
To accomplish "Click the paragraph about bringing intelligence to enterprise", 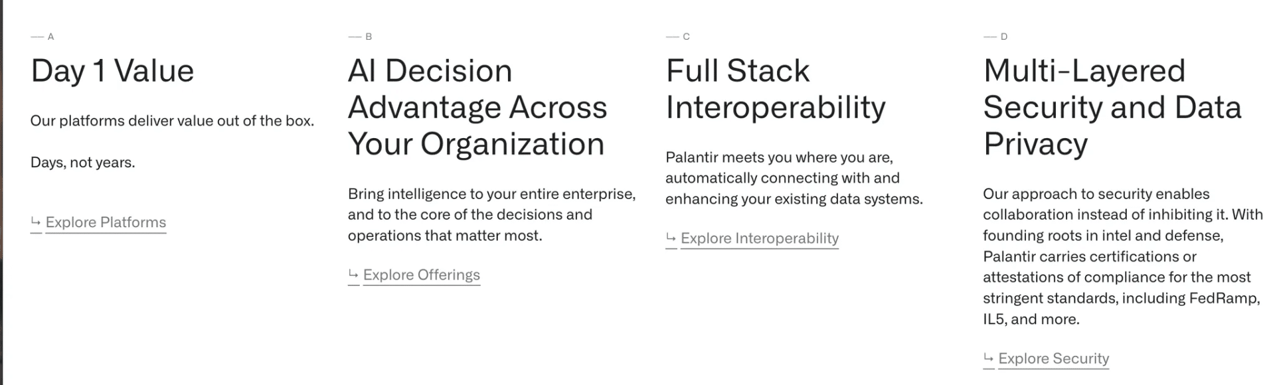I will click(492, 214).
